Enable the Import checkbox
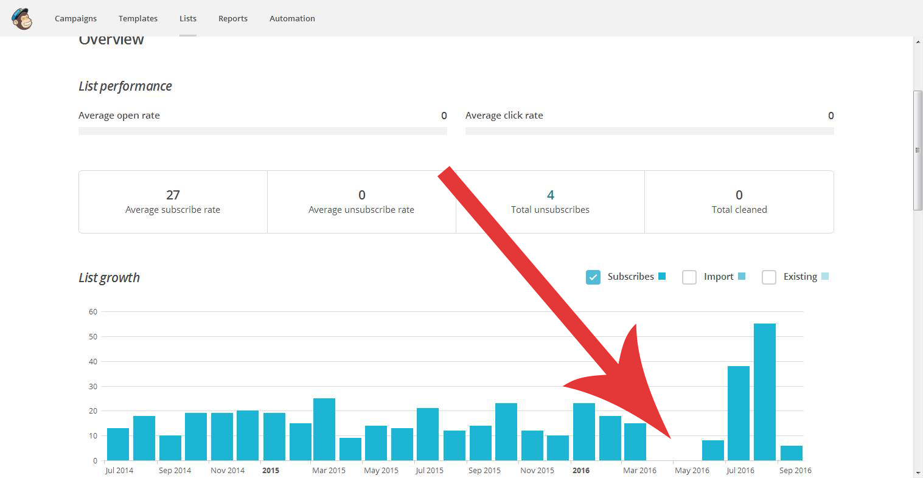 pos(689,277)
